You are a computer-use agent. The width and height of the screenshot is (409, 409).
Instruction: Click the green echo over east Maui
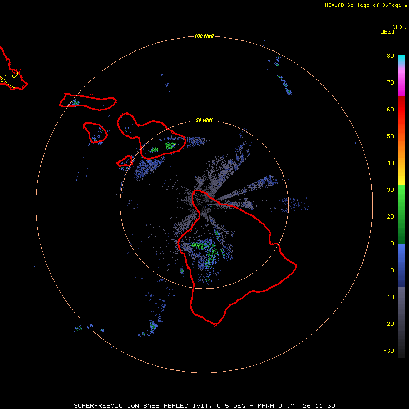(170, 145)
